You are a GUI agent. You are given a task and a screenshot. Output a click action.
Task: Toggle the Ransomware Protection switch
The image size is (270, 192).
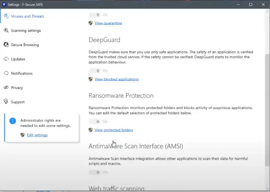click(x=95, y=121)
